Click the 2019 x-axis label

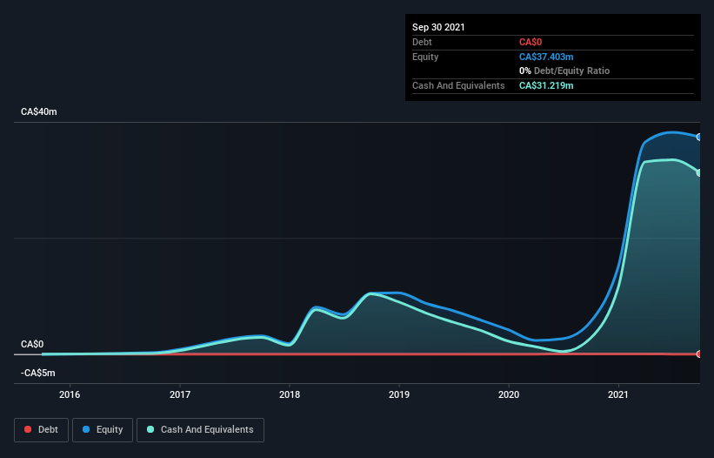(x=399, y=394)
